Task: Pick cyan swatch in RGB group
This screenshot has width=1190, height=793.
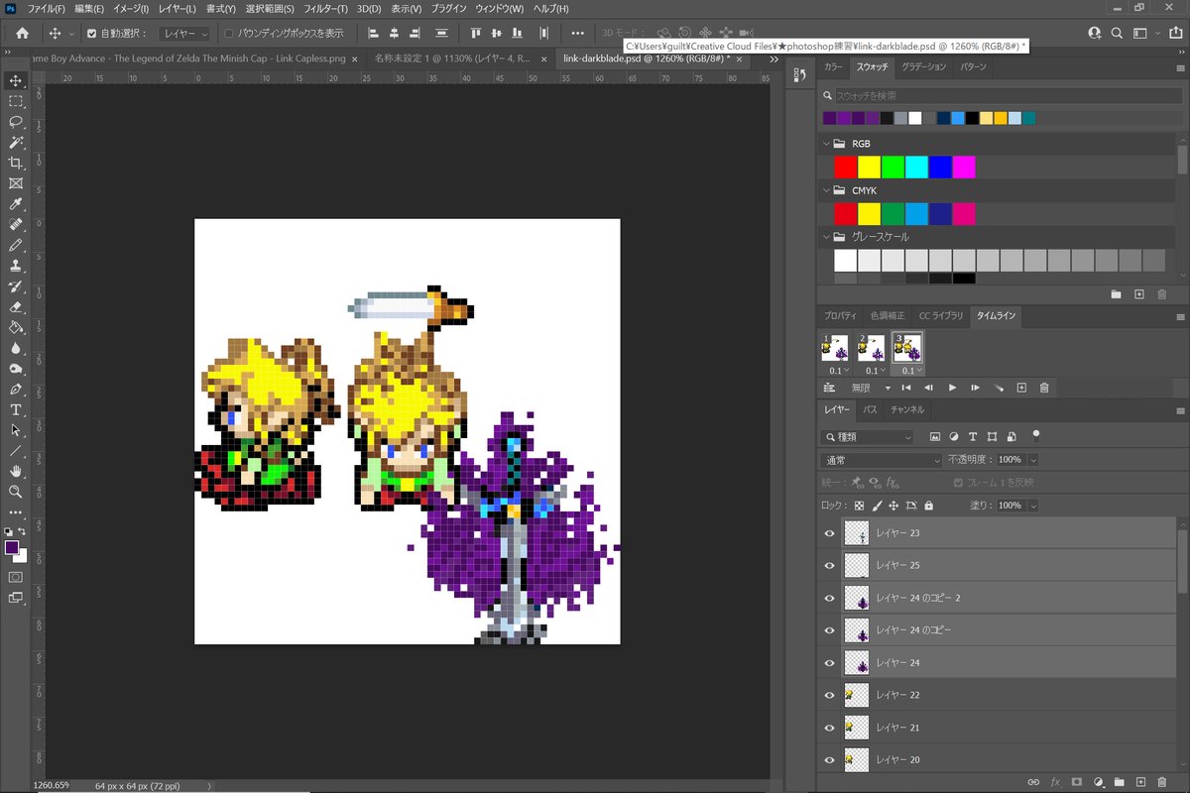Action: (916, 167)
